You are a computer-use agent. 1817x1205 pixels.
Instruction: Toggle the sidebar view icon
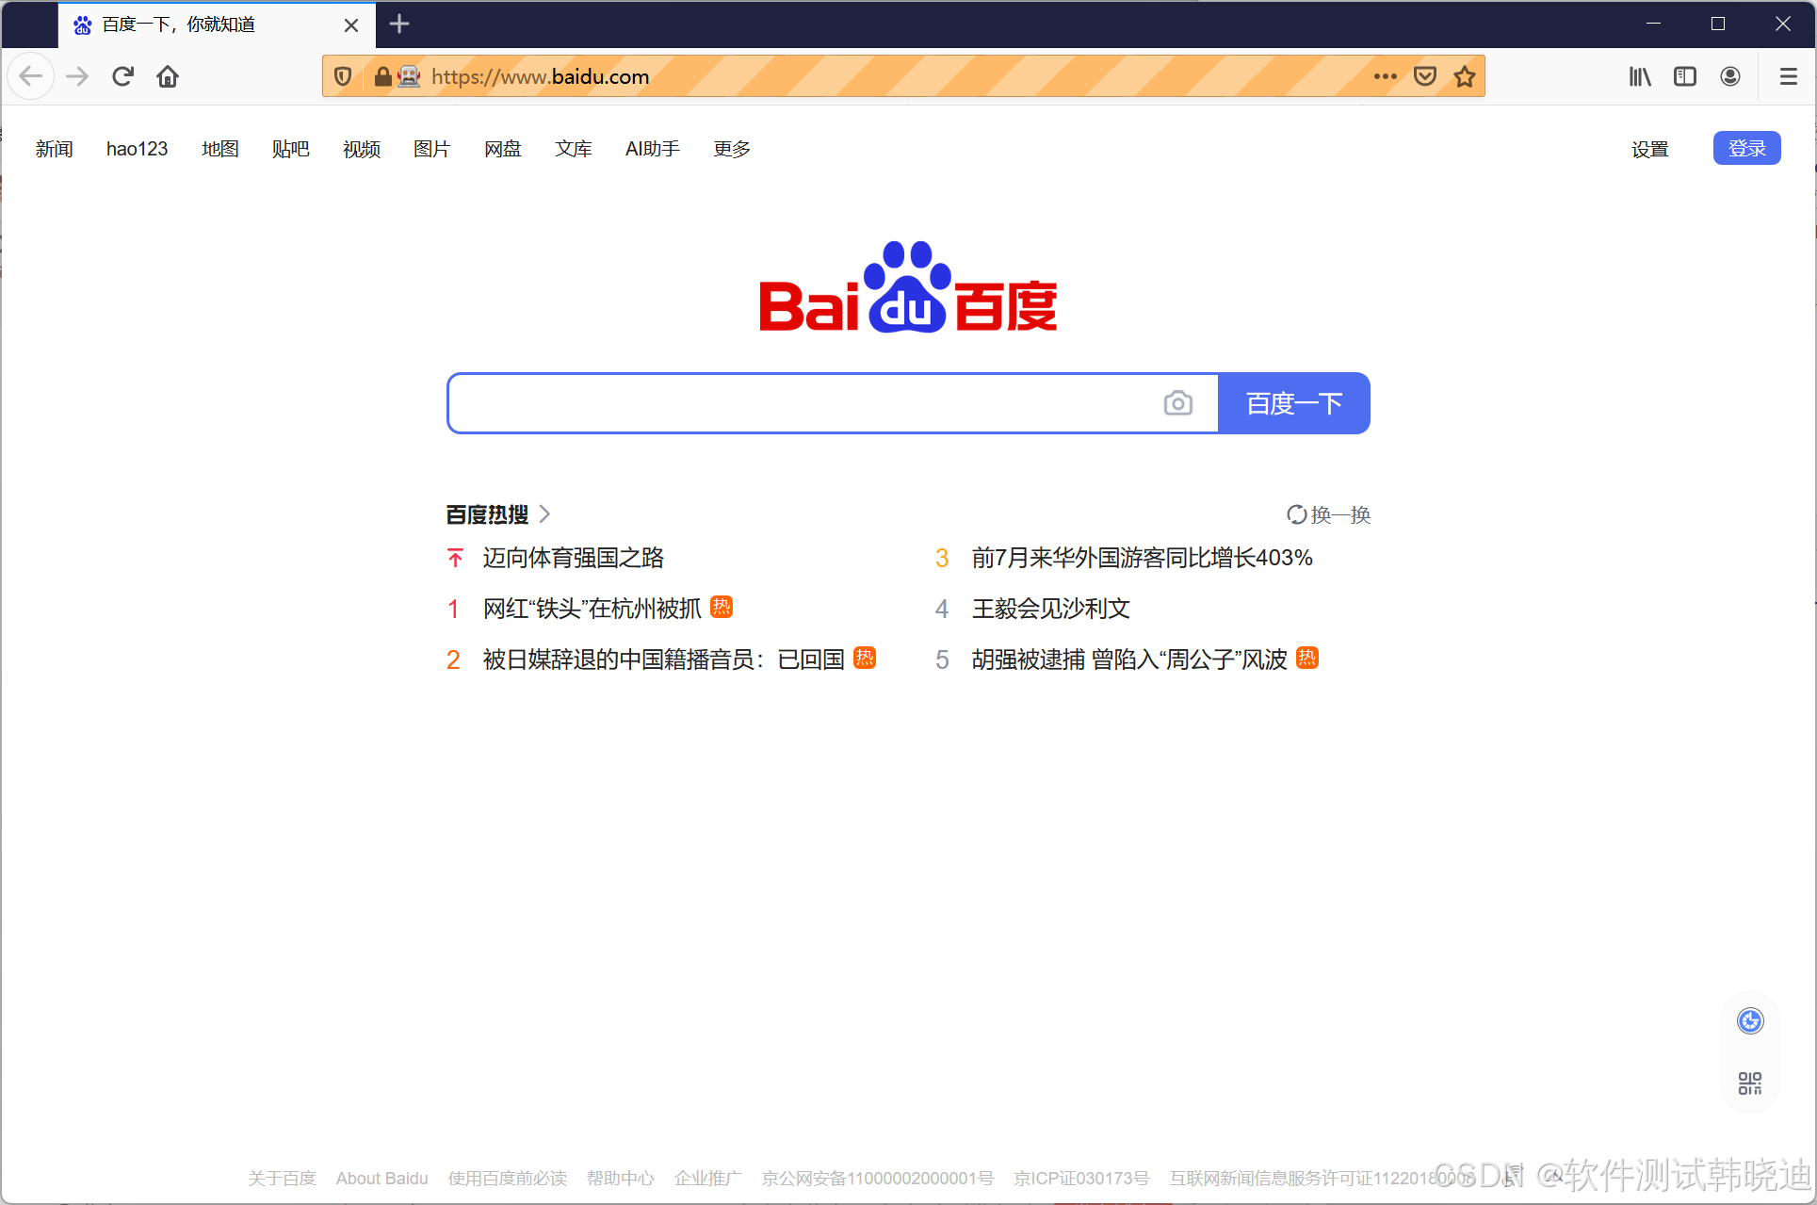tap(1685, 76)
